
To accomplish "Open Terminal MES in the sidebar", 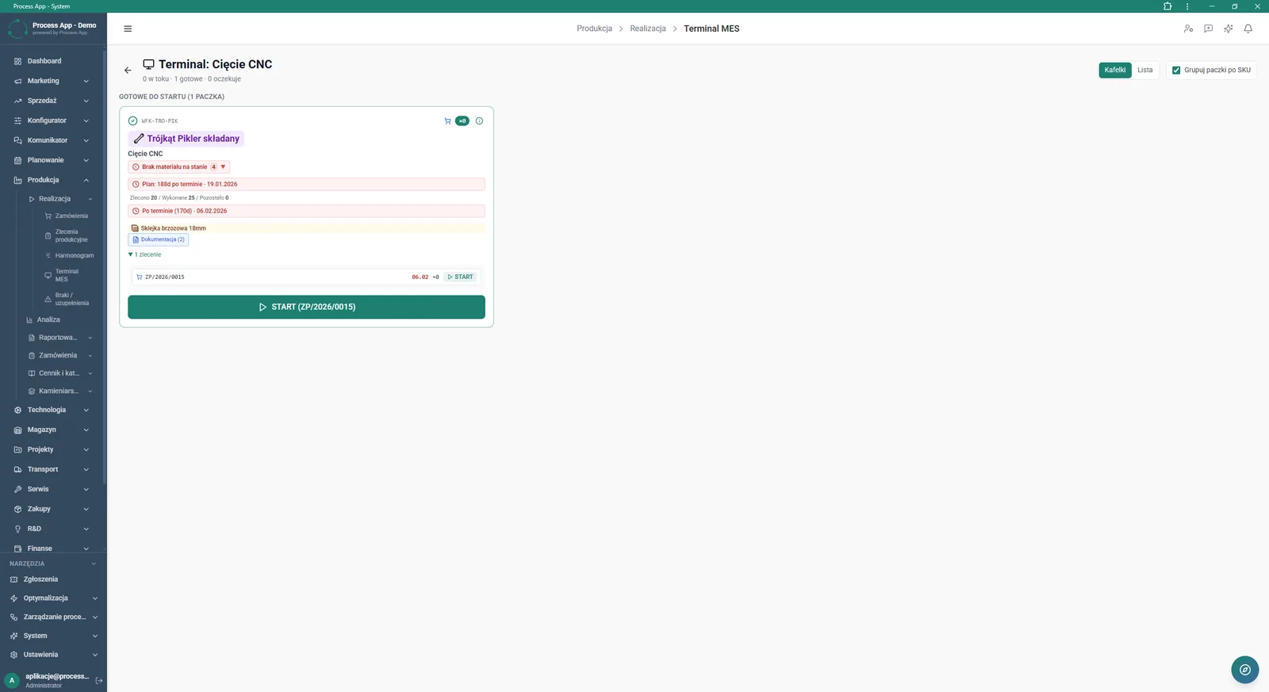I will pos(67,275).
